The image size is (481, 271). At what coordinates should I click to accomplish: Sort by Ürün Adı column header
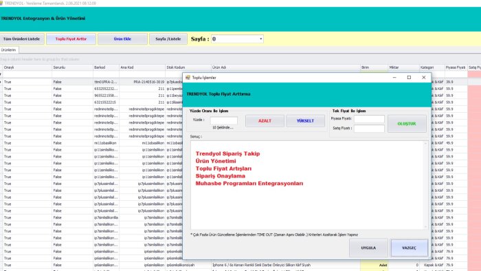pyautogui.click(x=286, y=67)
